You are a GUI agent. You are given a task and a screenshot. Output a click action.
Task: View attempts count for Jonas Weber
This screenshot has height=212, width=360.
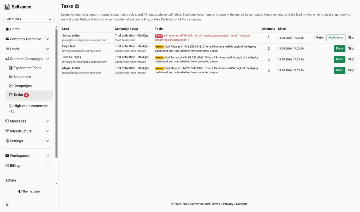tap(268, 38)
